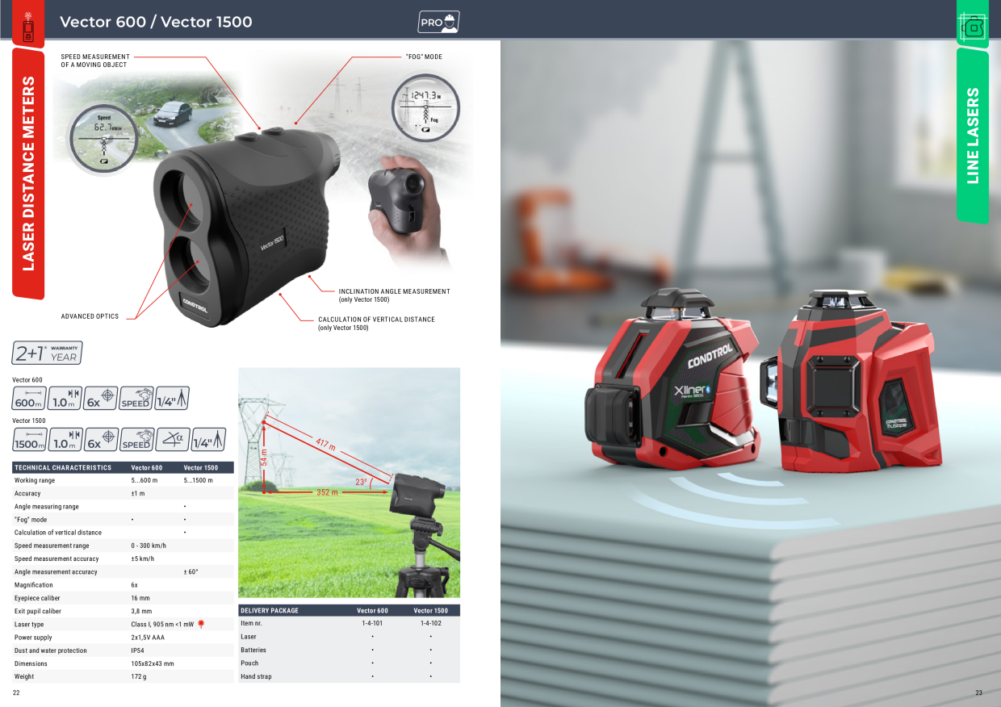Click the 'Magnification' row label
Image resolution: width=1001 pixels, height=707 pixels.
(34, 585)
